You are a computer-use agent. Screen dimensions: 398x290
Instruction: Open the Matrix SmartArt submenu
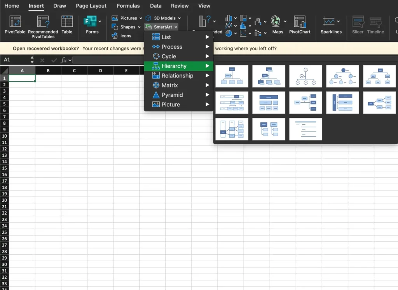coord(178,85)
